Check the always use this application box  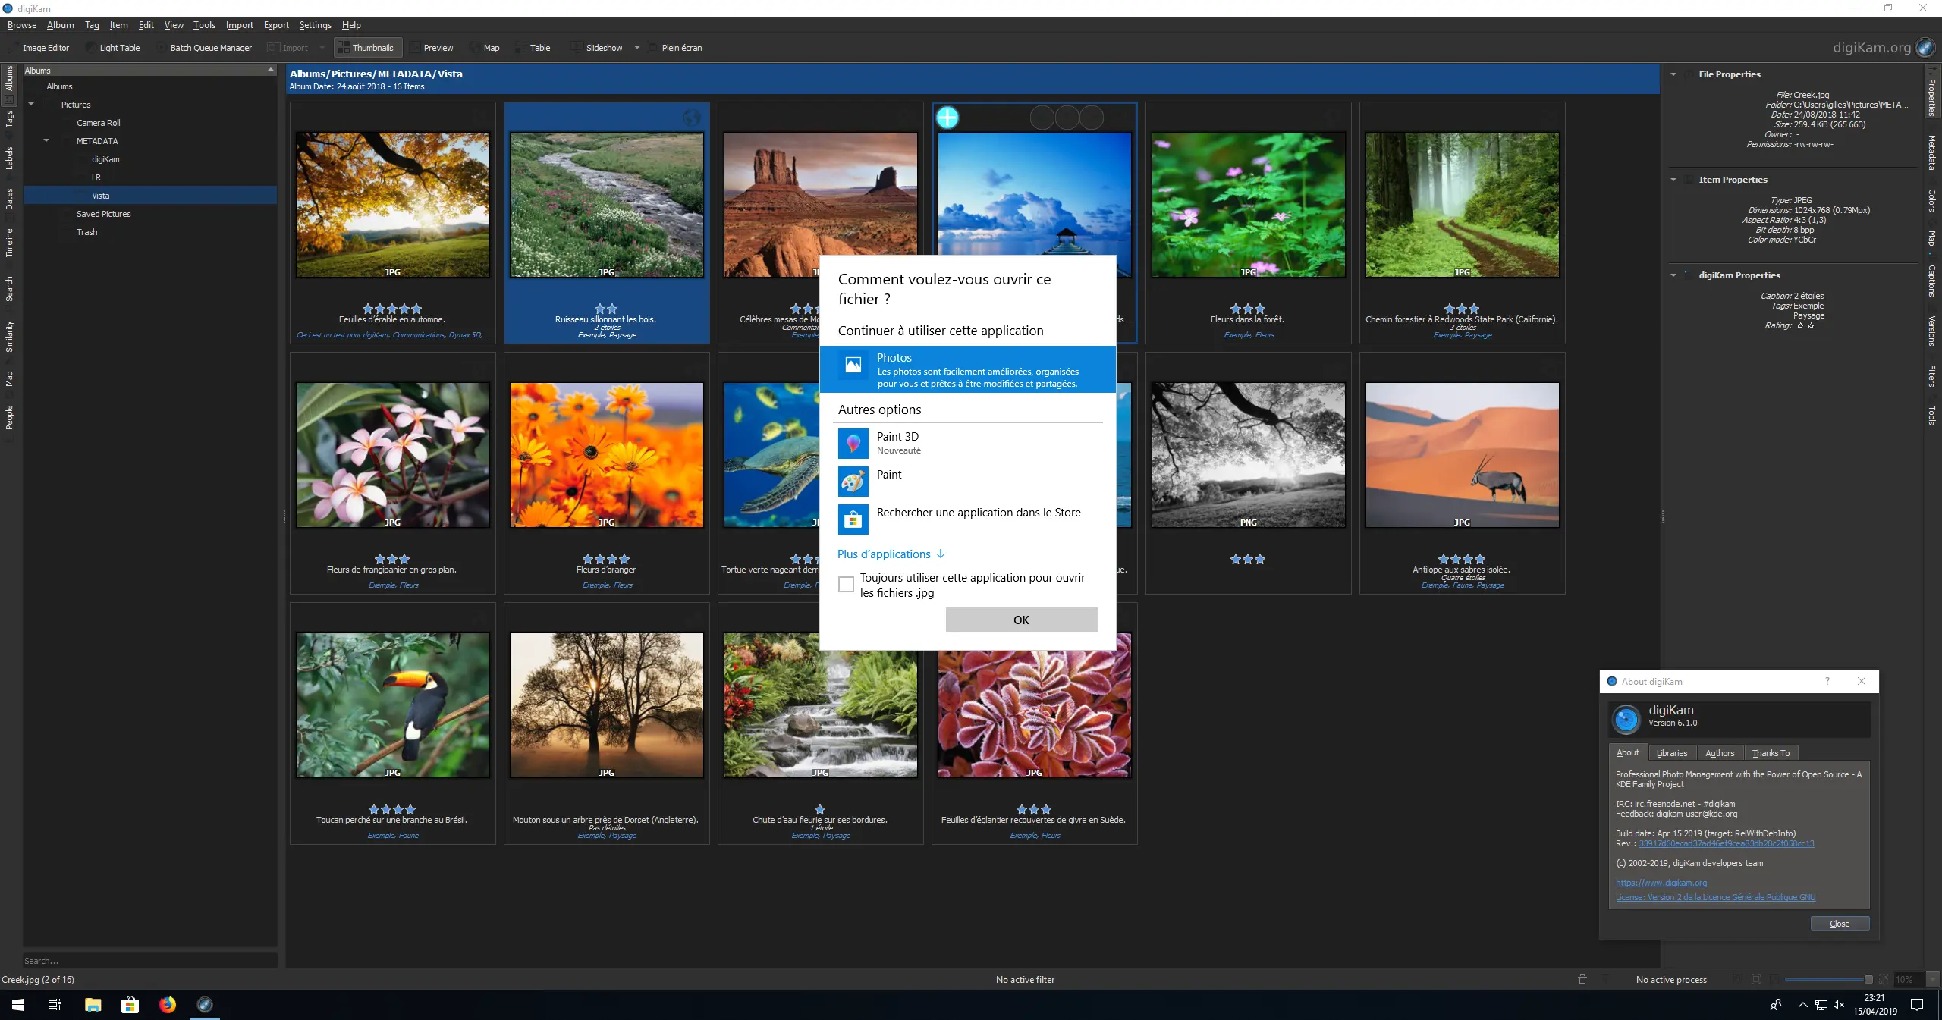[x=846, y=584]
